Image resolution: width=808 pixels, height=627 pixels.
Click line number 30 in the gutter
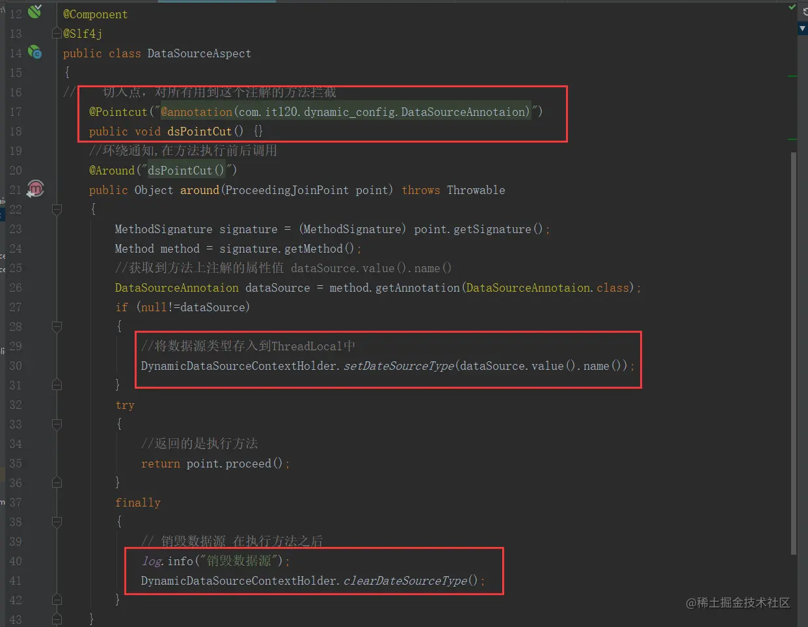(16, 366)
